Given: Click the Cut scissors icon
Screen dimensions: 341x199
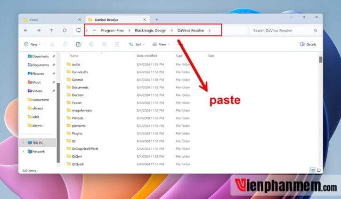Looking at the screenshot, I should (52, 44).
